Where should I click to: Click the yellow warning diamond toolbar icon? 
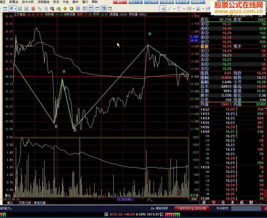[x=65, y=9]
